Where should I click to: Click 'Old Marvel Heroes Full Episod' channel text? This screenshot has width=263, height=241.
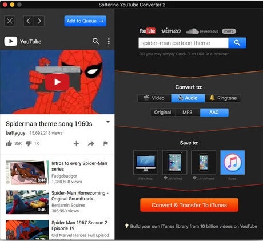[80, 235]
